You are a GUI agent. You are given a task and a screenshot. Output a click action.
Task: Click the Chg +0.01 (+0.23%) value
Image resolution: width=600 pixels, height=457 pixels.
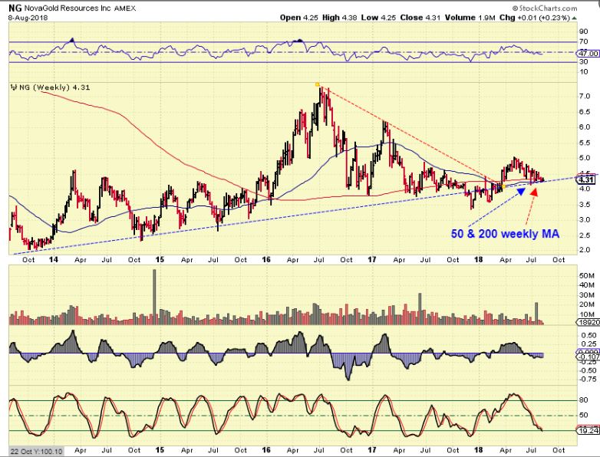(x=535, y=18)
